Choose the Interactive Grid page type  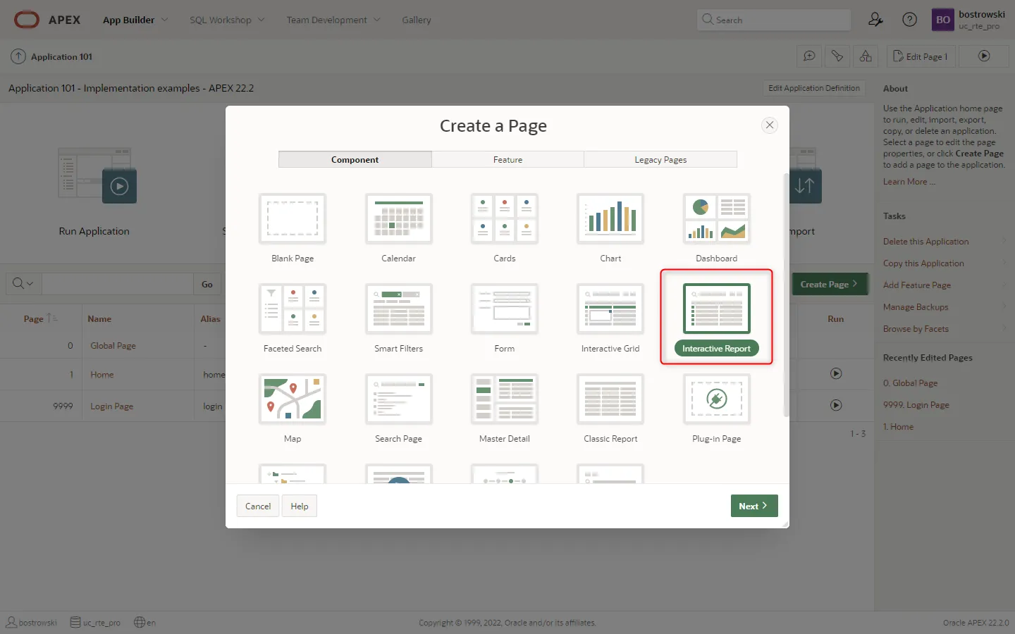click(610, 309)
